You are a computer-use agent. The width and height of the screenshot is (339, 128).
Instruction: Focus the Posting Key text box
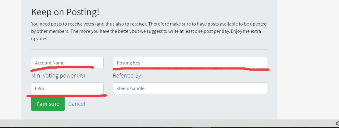tap(190, 63)
